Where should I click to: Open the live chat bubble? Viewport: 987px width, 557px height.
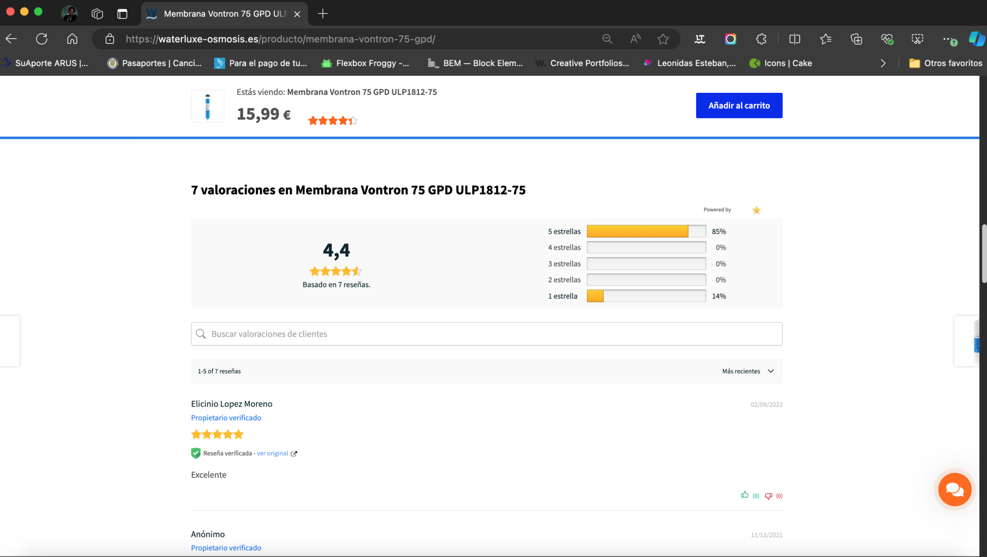[955, 489]
